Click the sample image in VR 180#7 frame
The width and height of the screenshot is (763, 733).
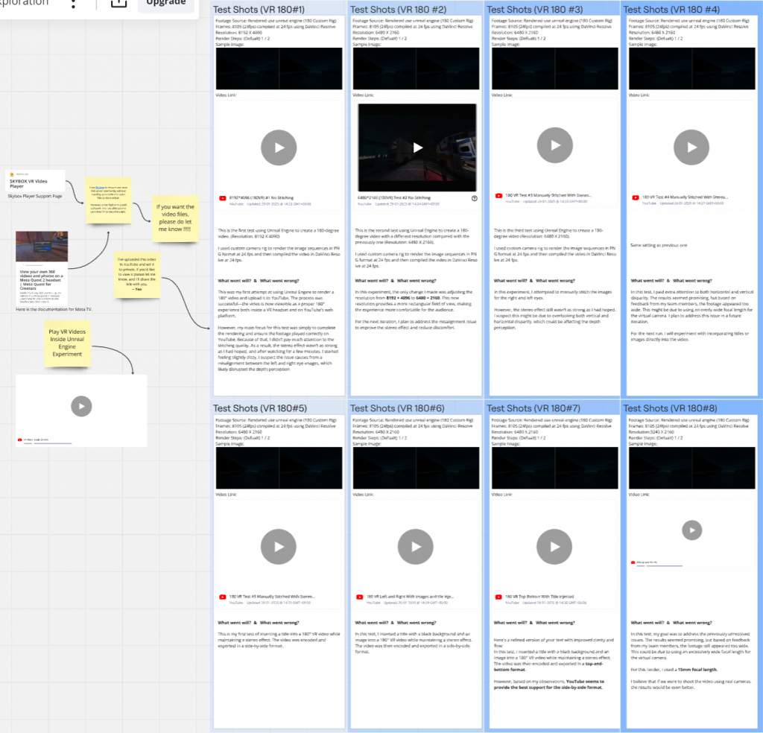554,468
